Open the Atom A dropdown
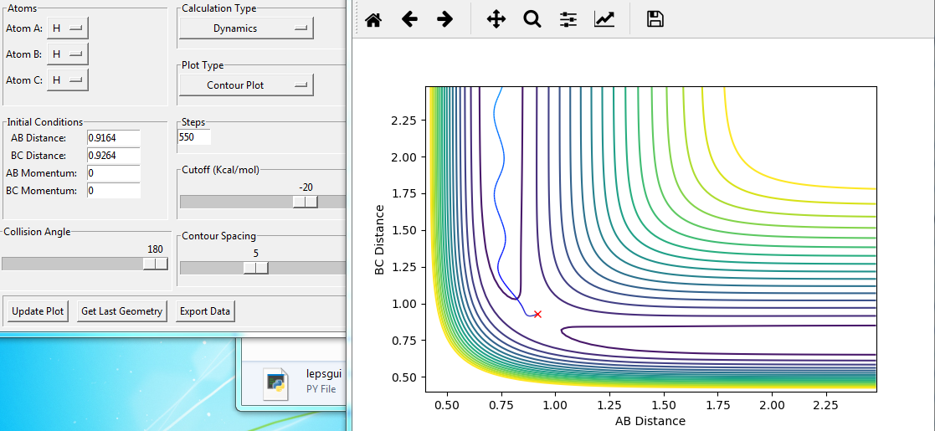This screenshot has width=935, height=431. [67, 28]
